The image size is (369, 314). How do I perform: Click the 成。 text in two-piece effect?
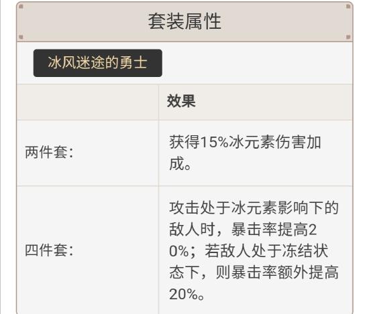[x=180, y=163]
